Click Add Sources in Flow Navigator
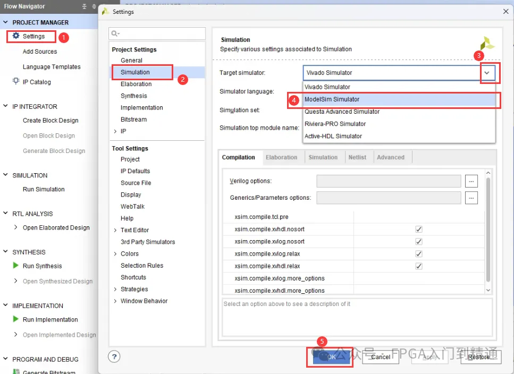 coord(40,52)
